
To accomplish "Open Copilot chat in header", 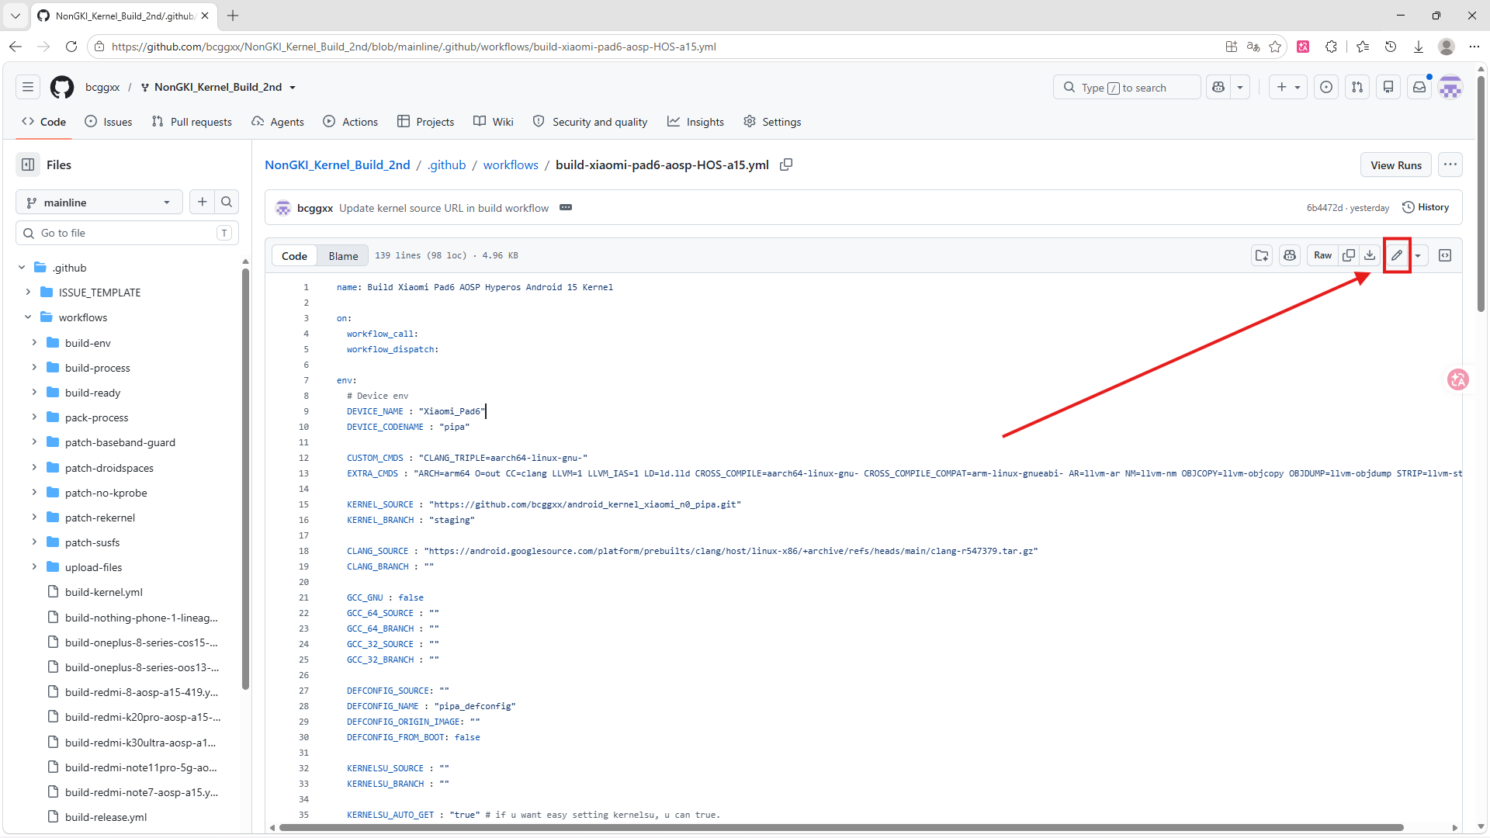I will (x=1219, y=87).
